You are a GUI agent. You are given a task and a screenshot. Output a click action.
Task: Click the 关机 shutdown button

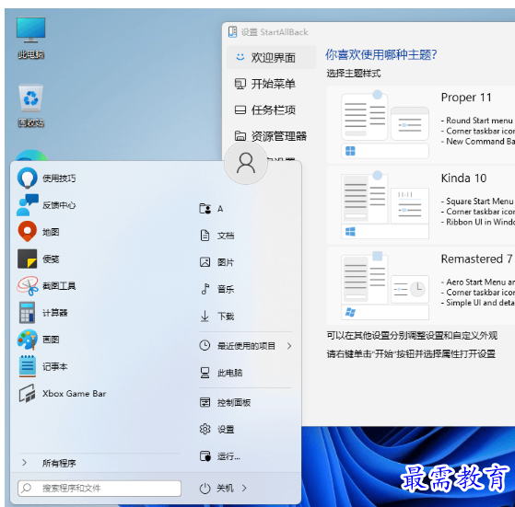pos(217,488)
